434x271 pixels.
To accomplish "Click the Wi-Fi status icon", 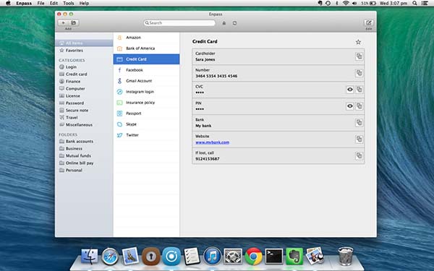I will click(346, 3).
